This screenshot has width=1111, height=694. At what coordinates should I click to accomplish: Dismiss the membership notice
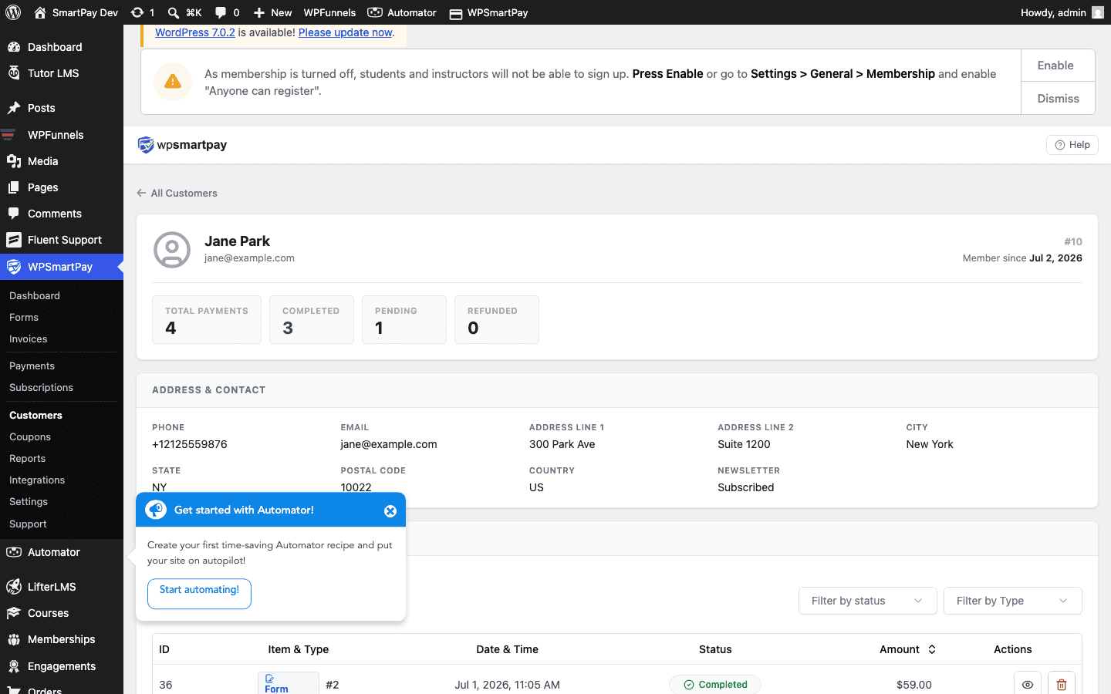click(x=1057, y=99)
